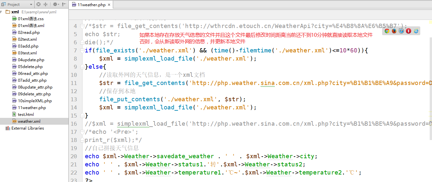The width and height of the screenshot is (432, 182).
Task: Open 10simpleXML.php from file list
Action: pos(35,101)
